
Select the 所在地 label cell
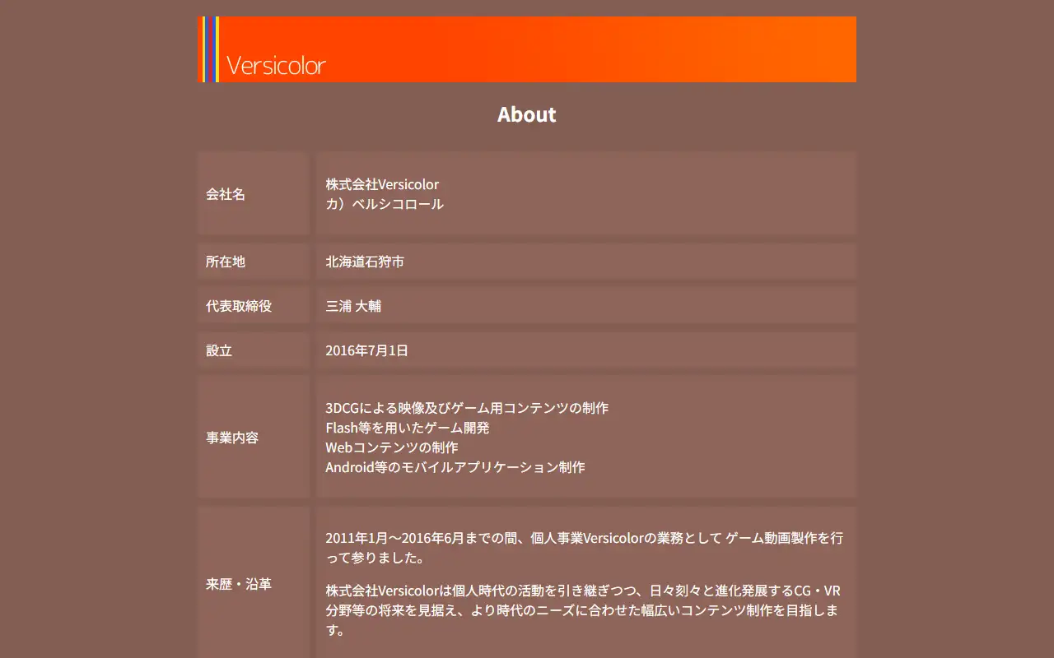coord(254,262)
